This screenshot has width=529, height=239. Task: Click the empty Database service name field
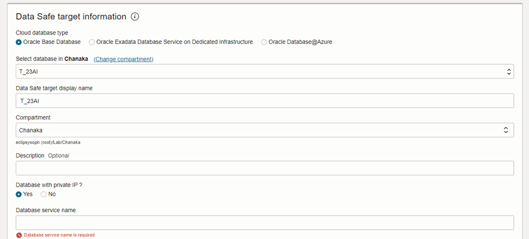(265, 223)
